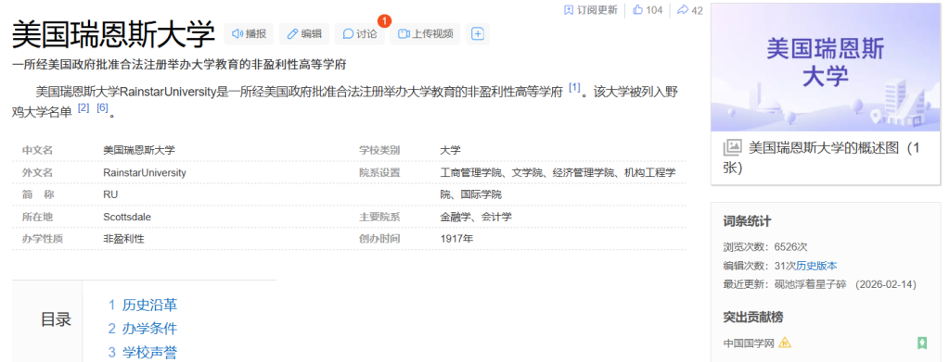Screen dimensions: 950x362
Task: Click 订阅更新 subscribe updates
Action: pos(591,9)
